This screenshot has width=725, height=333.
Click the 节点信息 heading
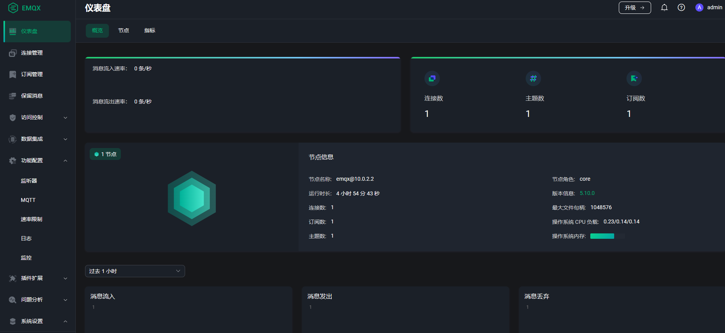321,157
